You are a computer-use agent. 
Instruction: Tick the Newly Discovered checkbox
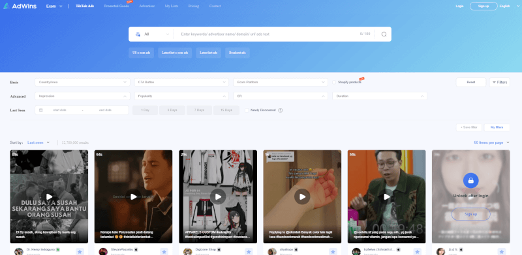247,110
